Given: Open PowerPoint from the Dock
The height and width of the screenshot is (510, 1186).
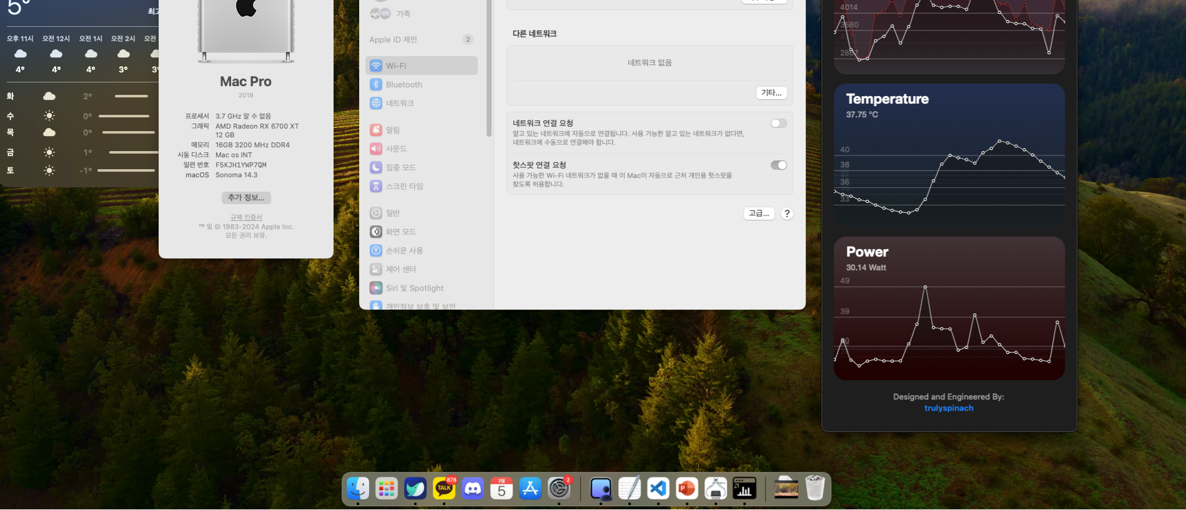Looking at the screenshot, I should [687, 488].
